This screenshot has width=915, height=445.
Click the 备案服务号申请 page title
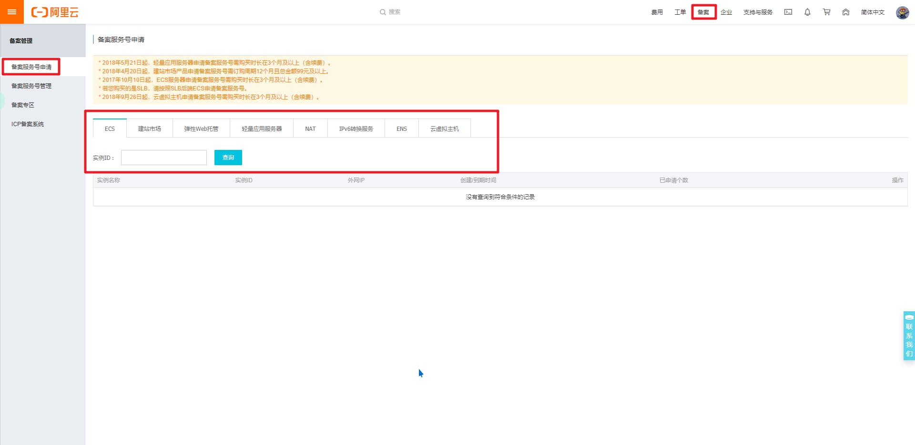point(121,40)
